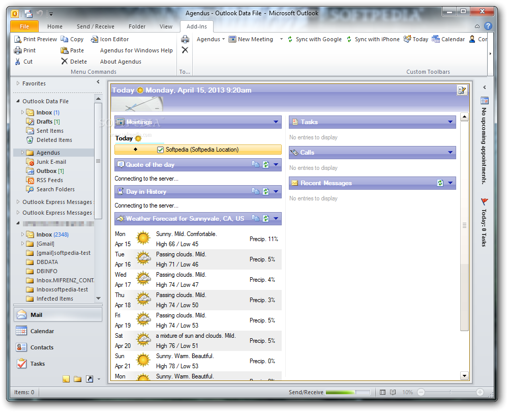Click About Agendus
Viewport: 508px width, 412px height.
tap(121, 62)
